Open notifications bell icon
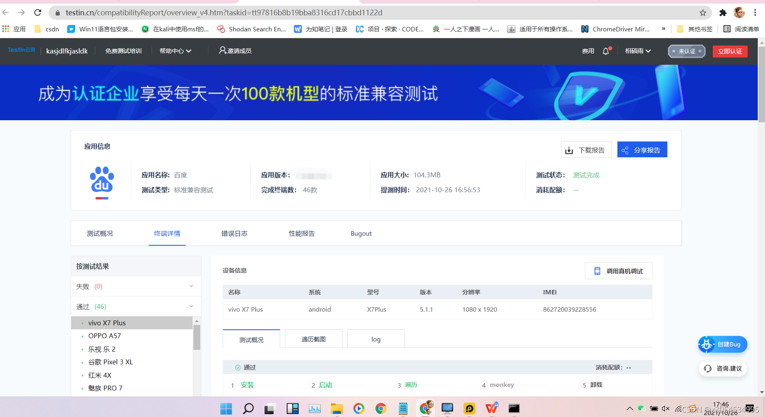Image resolution: width=765 pixels, height=417 pixels. tap(606, 51)
